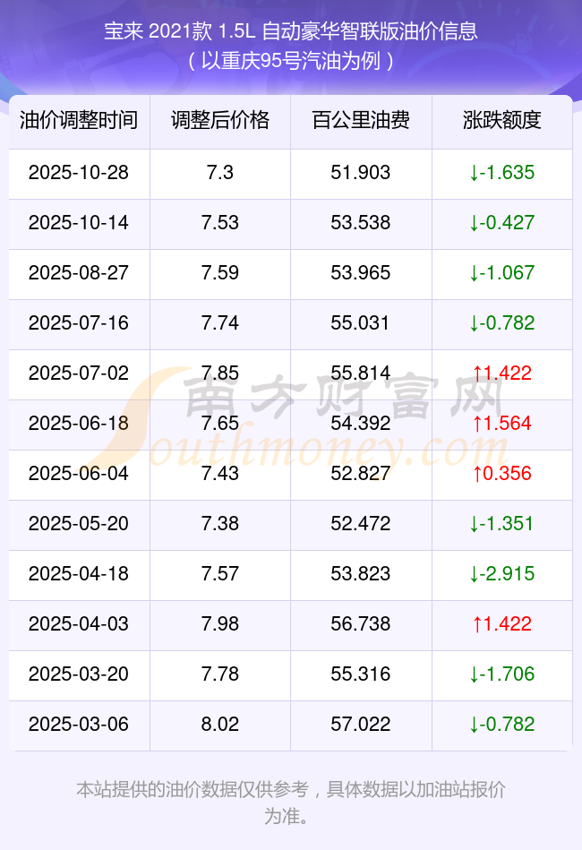Click the change value ↑0.356
582x850 pixels.
tap(501, 474)
